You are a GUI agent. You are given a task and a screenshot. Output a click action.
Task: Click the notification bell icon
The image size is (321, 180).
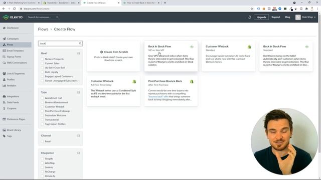[x=250, y=17]
